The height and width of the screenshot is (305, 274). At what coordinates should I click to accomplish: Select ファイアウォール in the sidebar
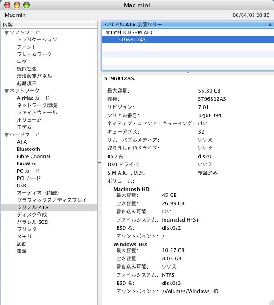click(37, 113)
